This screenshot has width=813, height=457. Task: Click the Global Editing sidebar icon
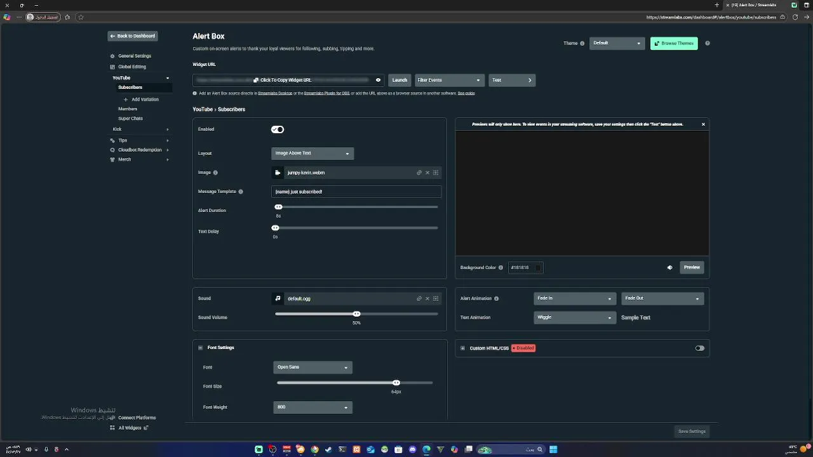point(112,67)
